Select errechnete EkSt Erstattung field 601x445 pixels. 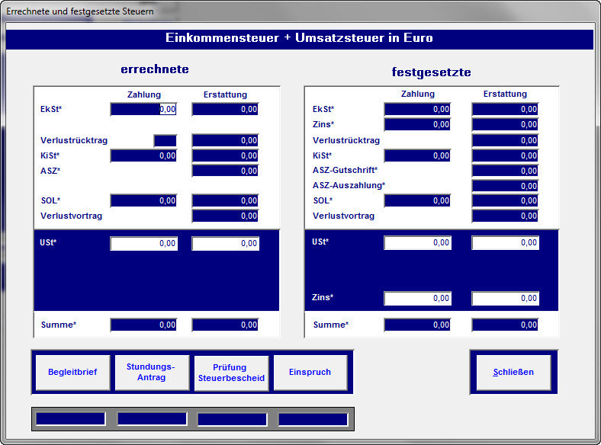coord(225,109)
